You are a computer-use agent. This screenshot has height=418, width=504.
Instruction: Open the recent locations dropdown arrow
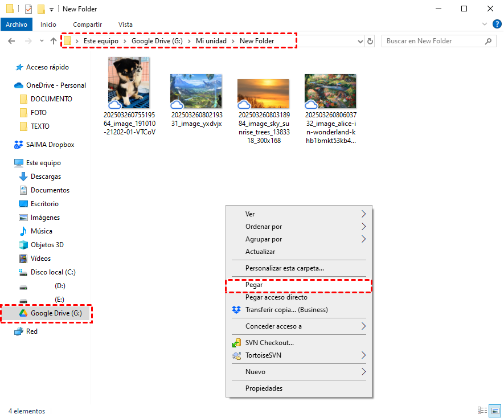point(42,41)
